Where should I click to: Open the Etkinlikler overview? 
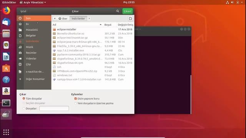tap(9, 2)
